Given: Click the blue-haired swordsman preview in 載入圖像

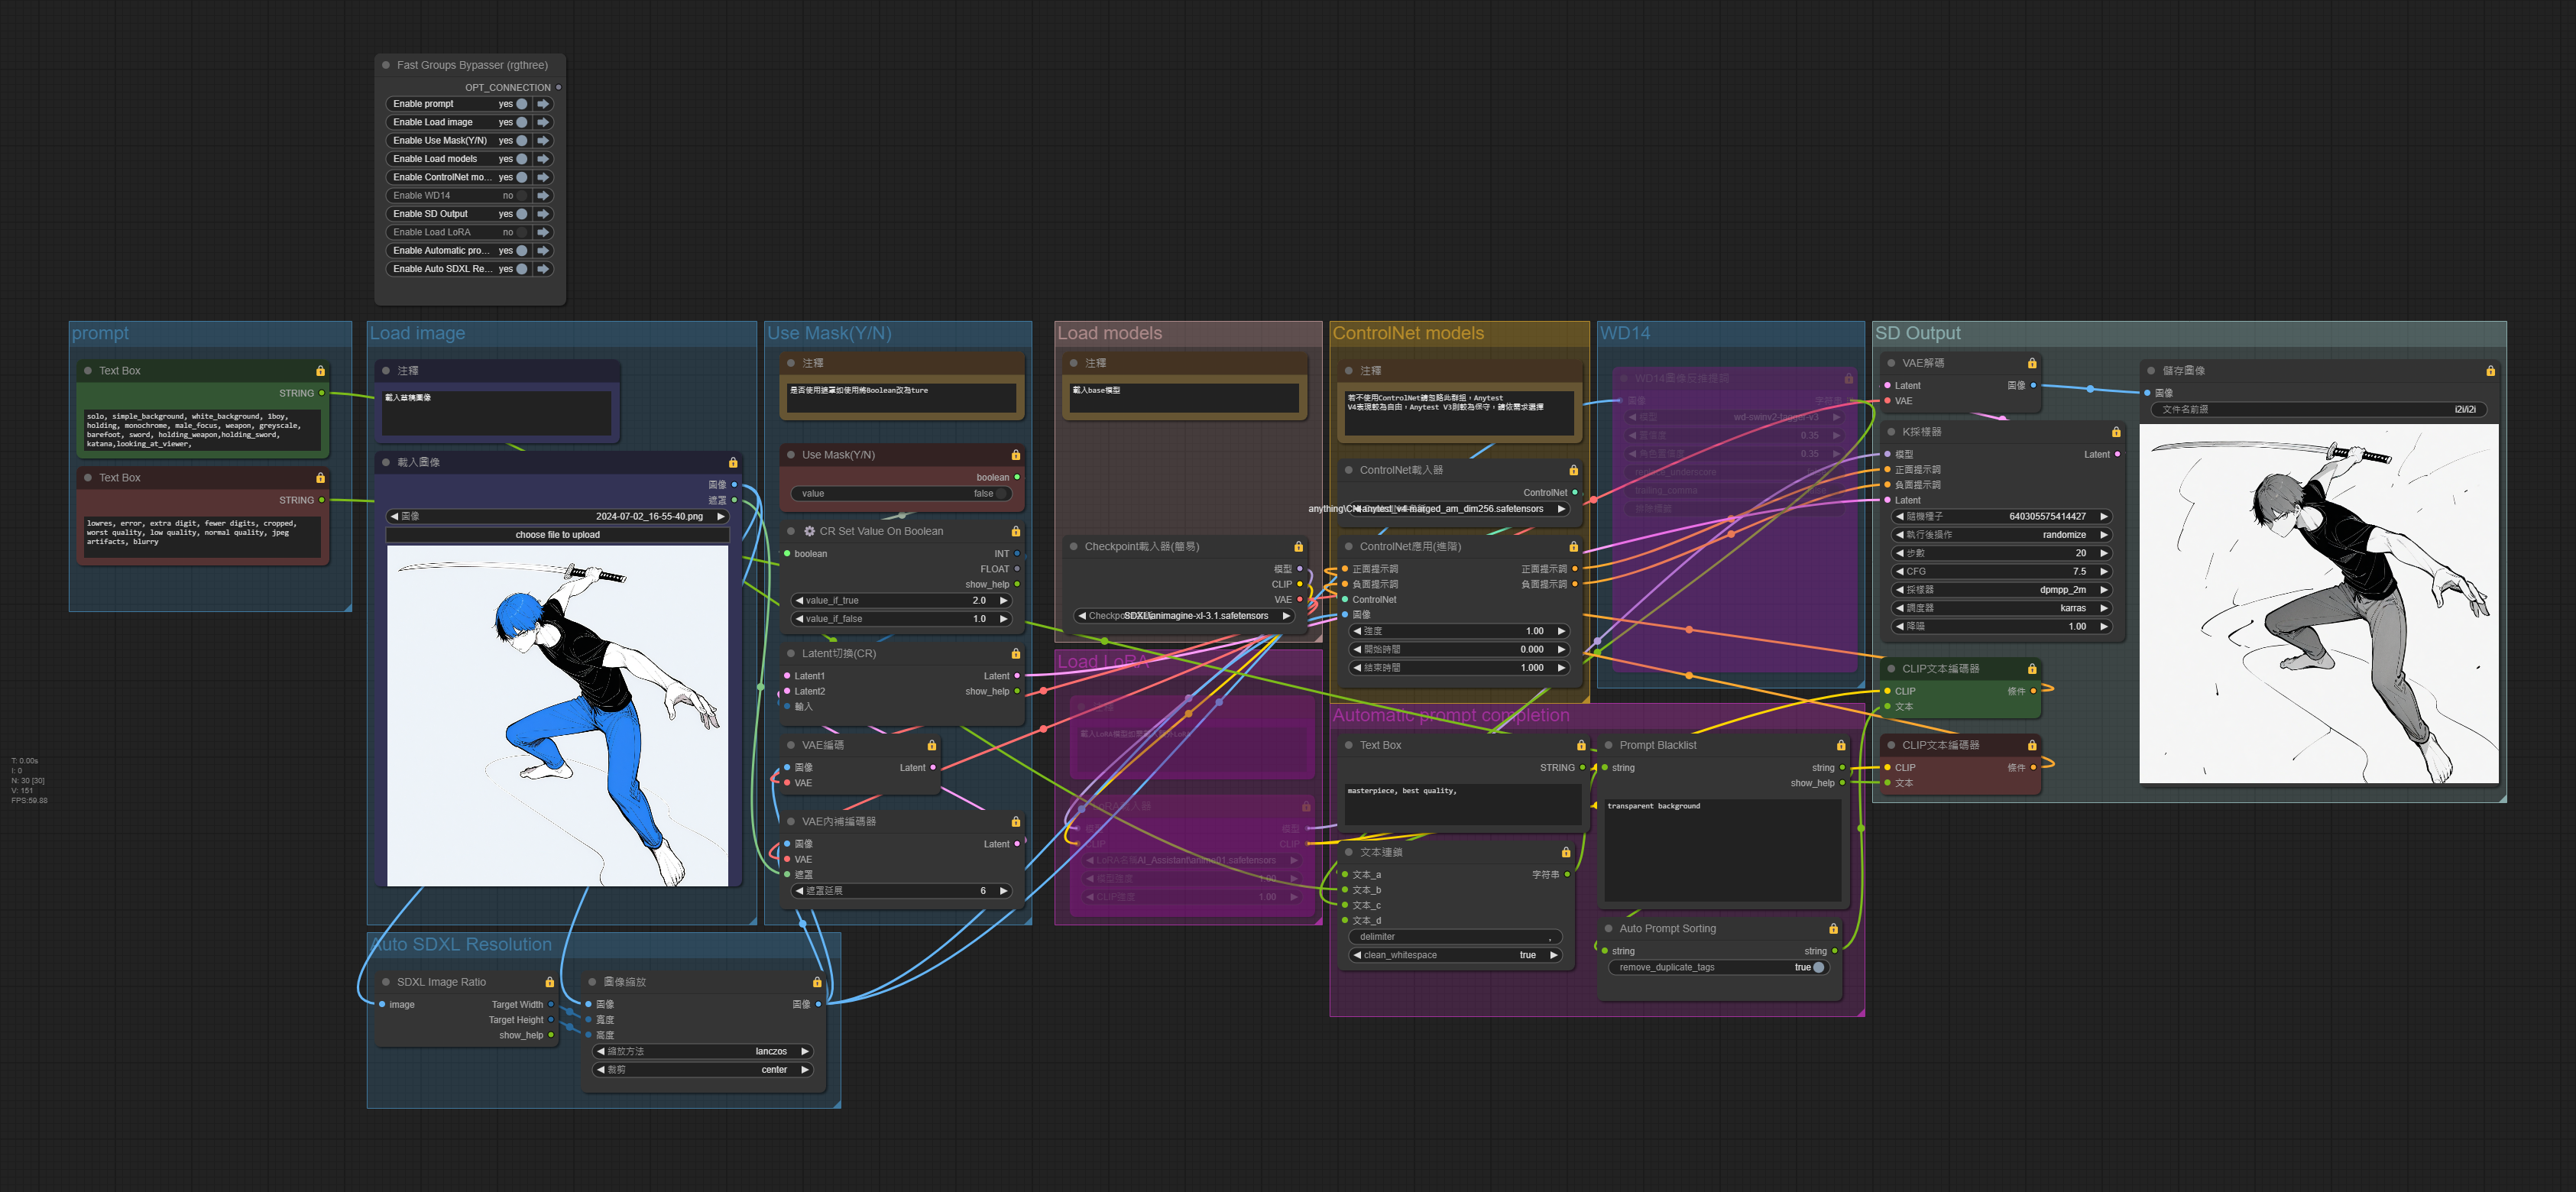Looking at the screenshot, I should click(x=558, y=716).
